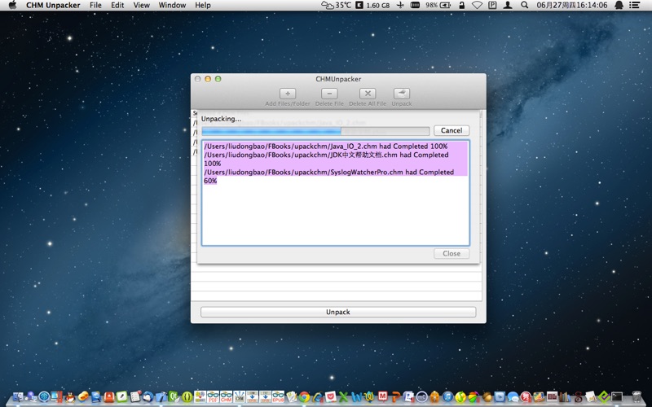The height and width of the screenshot is (407, 652).
Task: Click the unpacking progress bar
Action: point(315,131)
